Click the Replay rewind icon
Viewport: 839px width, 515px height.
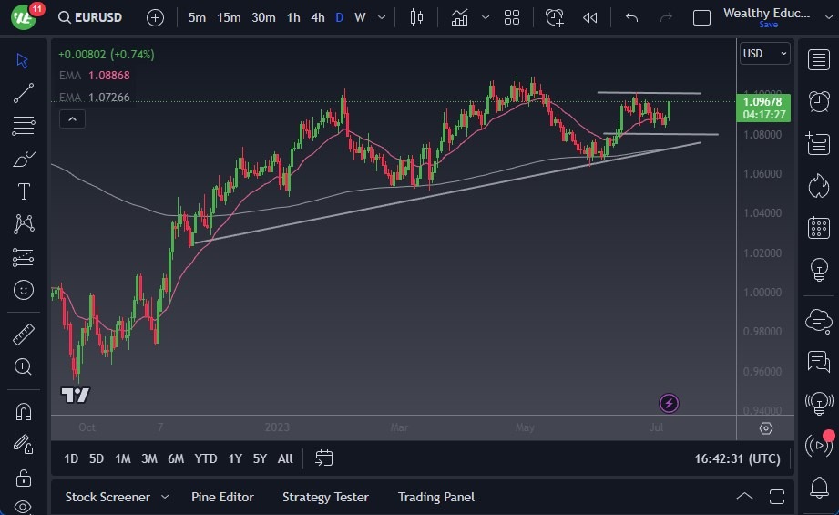[590, 17]
